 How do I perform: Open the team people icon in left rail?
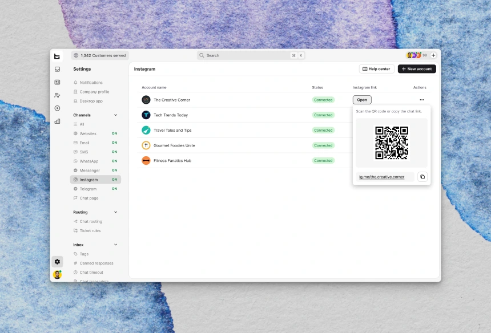(57, 95)
